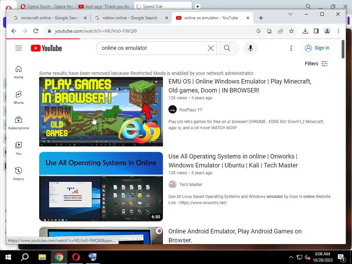The width and height of the screenshot is (352, 264).
Task: Close the online os emulator YouTube tab
Action: coord(247,18)
